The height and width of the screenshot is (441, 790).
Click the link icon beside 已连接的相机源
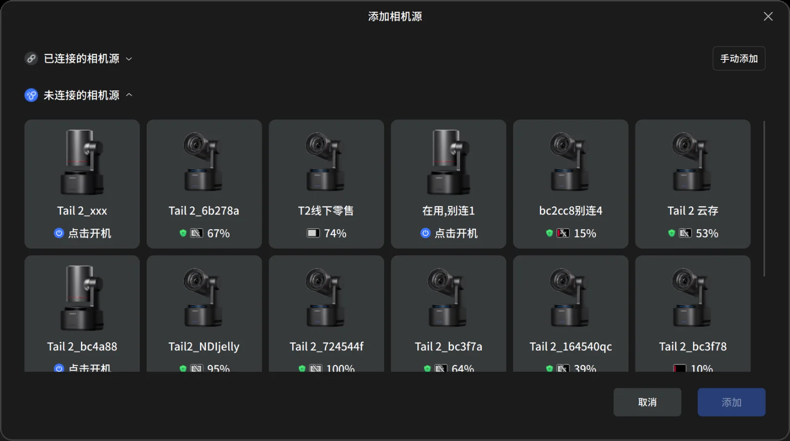pyautogui.click(x=31, y=59)
